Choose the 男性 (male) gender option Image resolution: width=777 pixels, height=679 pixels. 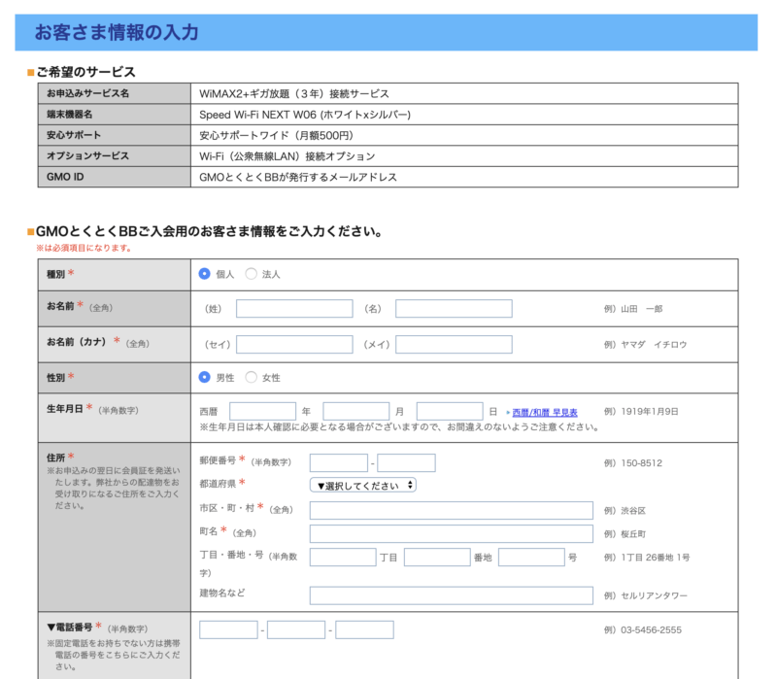pos(205,377)
